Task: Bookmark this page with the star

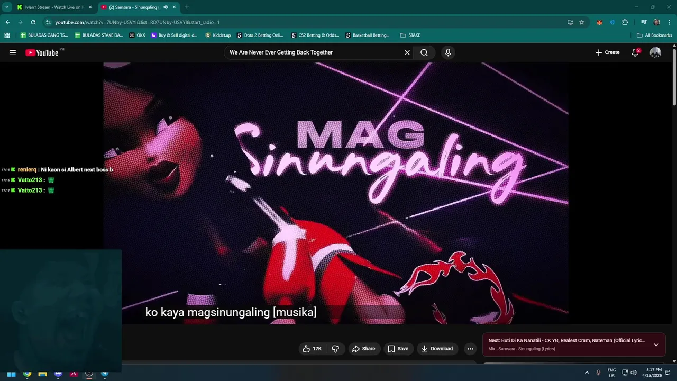Action: tap(582, 22)
